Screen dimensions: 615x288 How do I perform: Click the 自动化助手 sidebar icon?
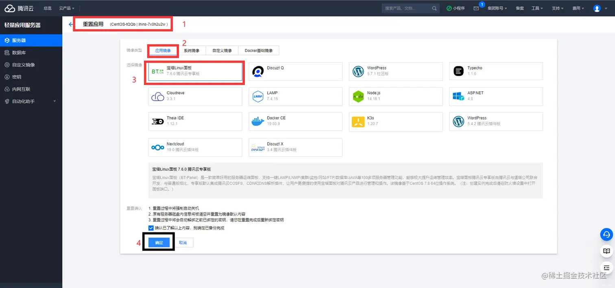[7, 101]
